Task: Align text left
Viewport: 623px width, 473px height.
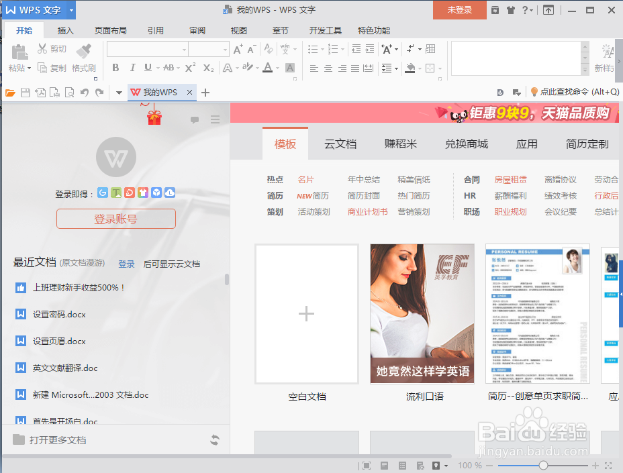Action: point(314,68)
